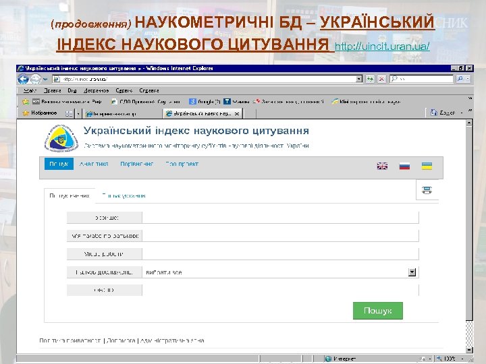Select the Аналітика navigation item
This screenshot has height=364, width=486.
94,164
